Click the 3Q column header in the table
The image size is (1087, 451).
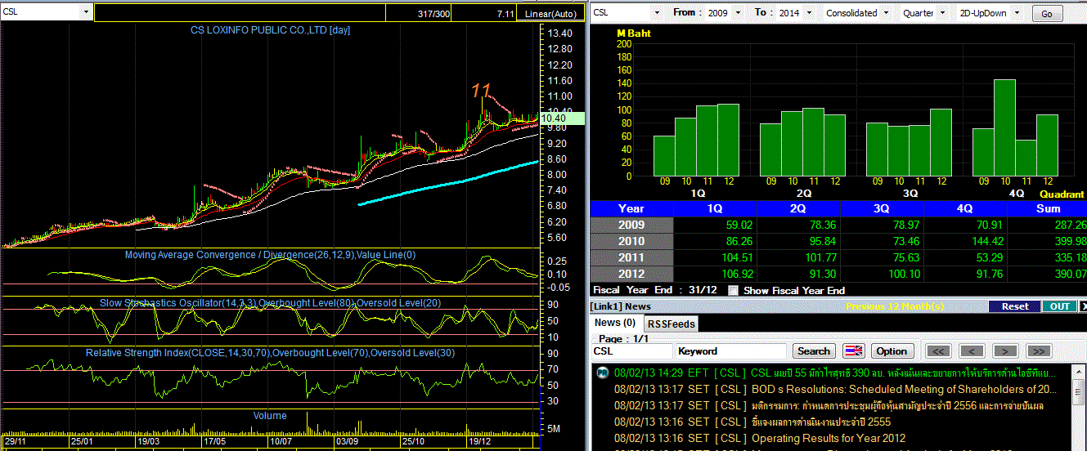(x=882, y=208)
